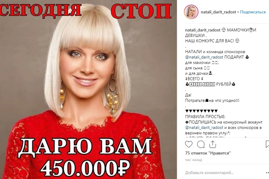
Task: Open comments via speech bubble icon
Action: (201, 144)
